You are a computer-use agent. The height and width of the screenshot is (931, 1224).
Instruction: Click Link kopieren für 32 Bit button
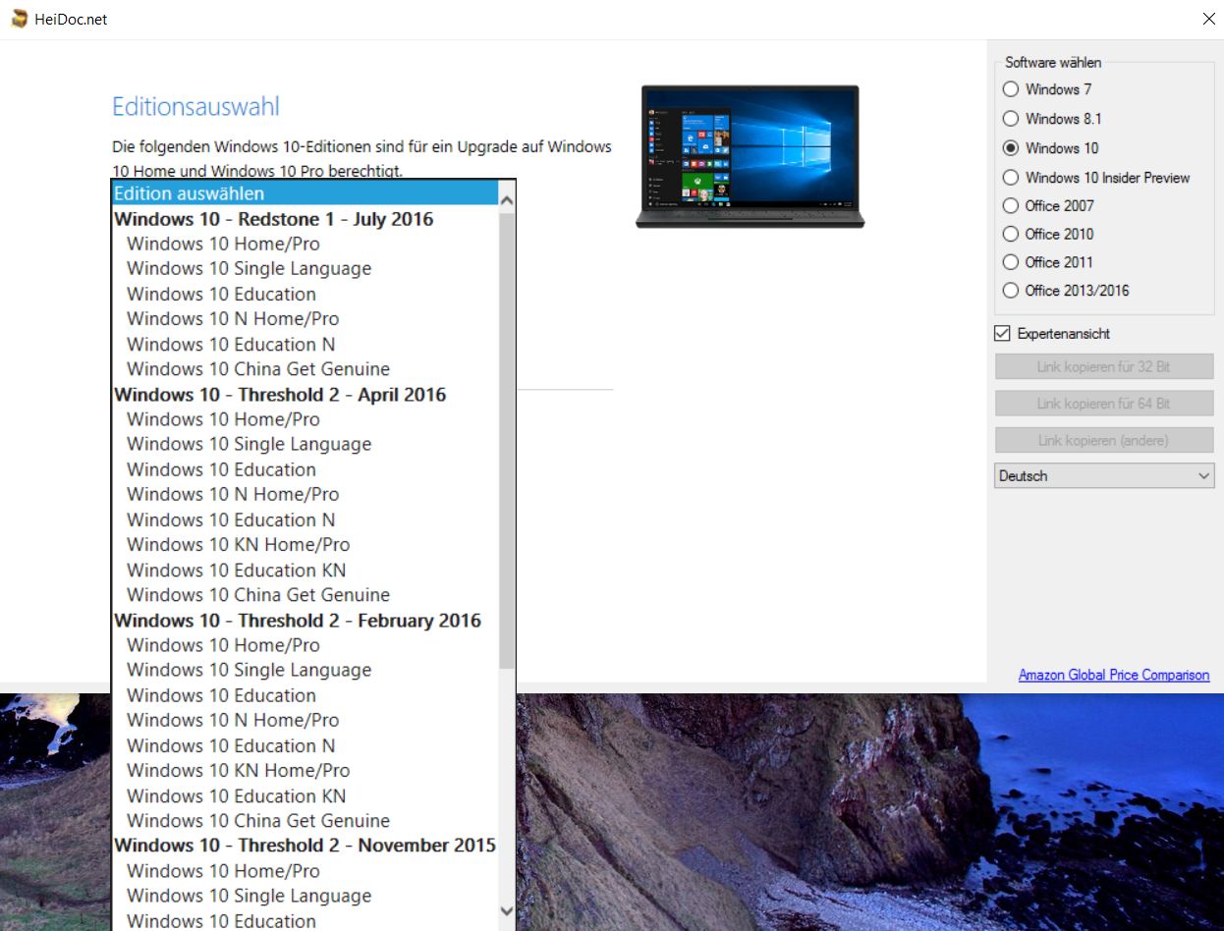point(1104,366)
